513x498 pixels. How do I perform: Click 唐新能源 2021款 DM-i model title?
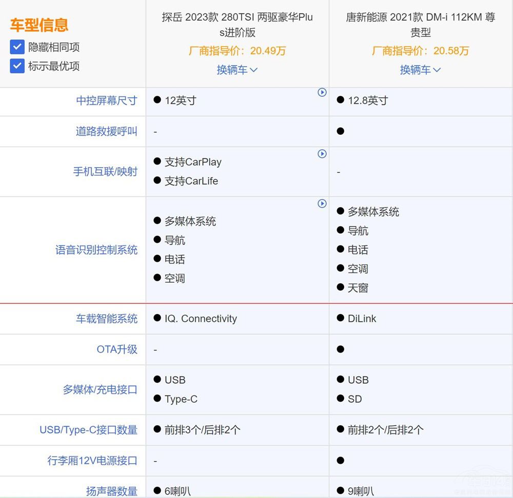click(x=420, y=25)
